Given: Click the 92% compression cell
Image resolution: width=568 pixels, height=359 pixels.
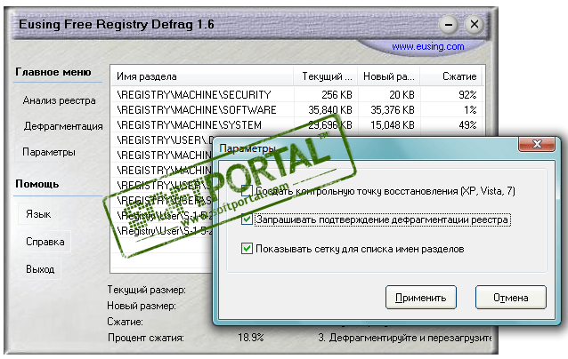Looking at the screenshot, I should 467,95.
